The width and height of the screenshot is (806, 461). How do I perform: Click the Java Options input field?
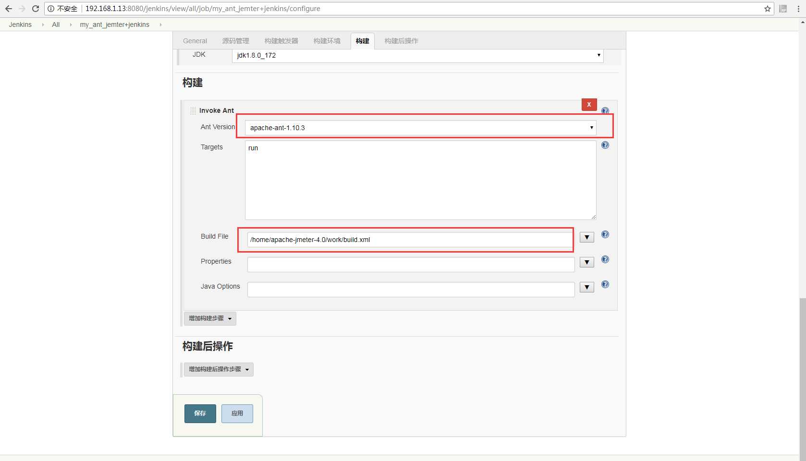tap(411, 290)
